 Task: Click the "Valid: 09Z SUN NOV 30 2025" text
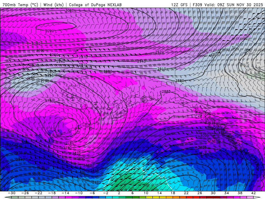(234, 5)
